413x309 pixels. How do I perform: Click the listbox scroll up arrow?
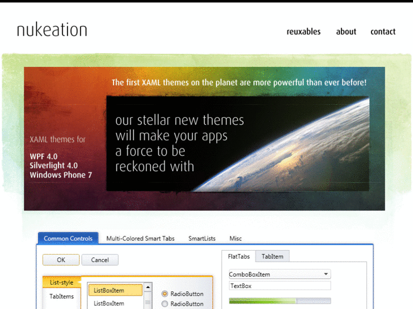pyautogui.click(x=148, y=287)
